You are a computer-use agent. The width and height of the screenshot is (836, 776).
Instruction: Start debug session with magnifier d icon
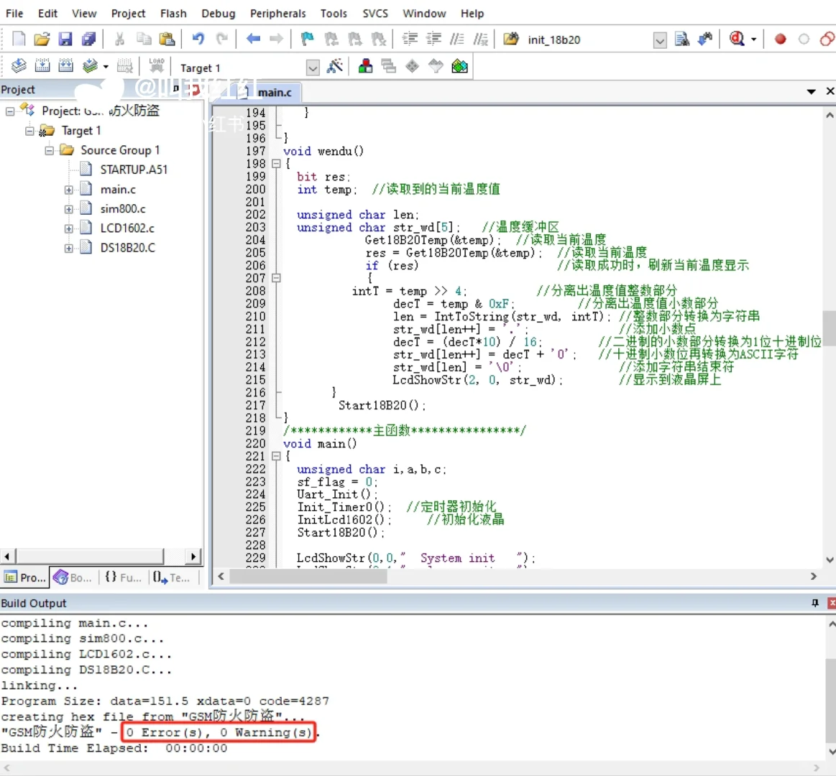[x=737, y=39]
